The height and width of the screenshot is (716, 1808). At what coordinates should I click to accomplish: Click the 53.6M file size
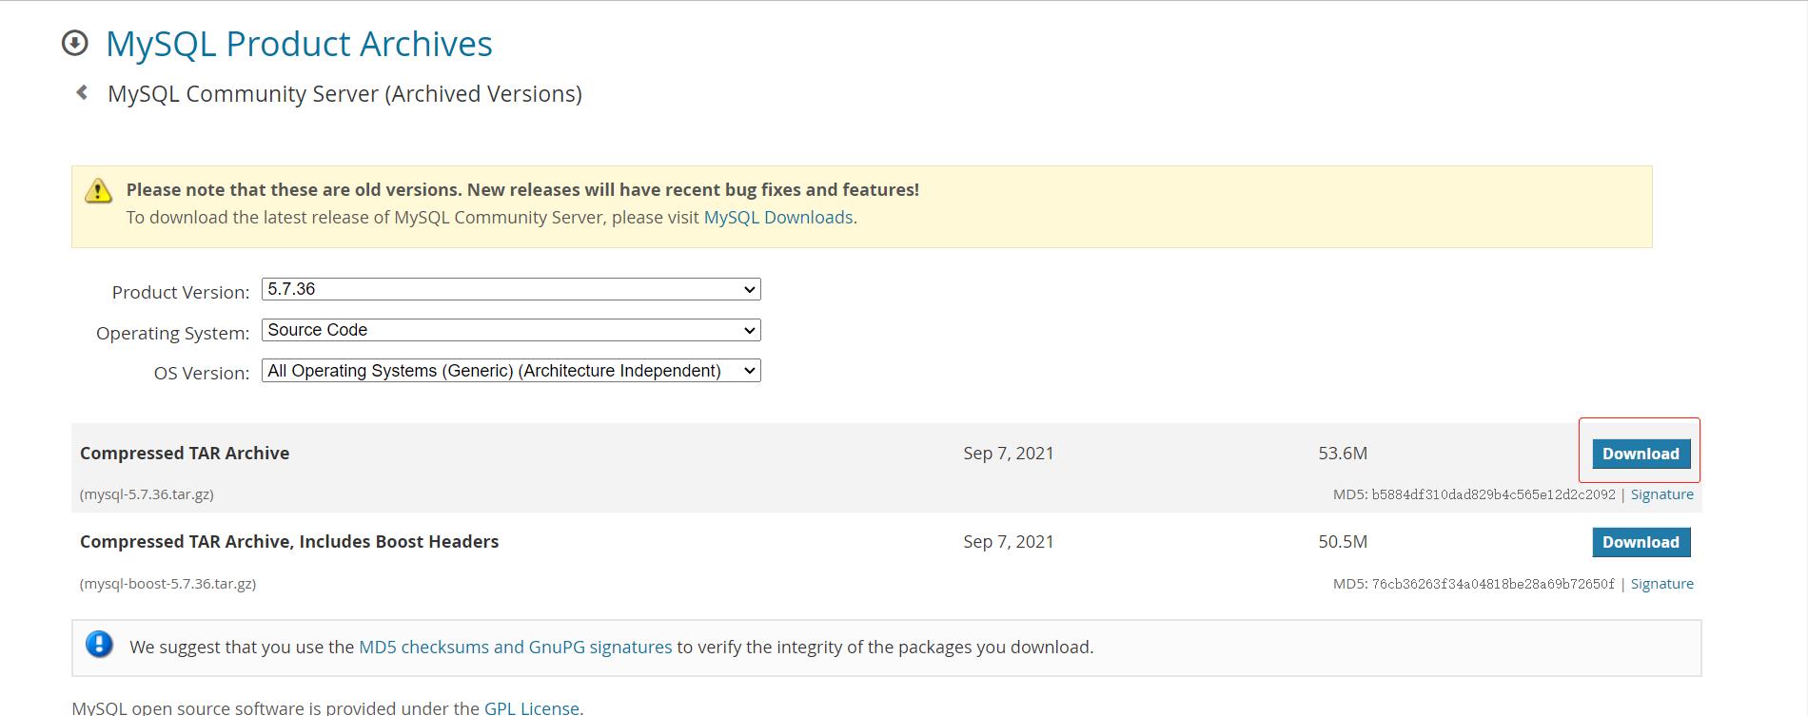click(1343, 454)
